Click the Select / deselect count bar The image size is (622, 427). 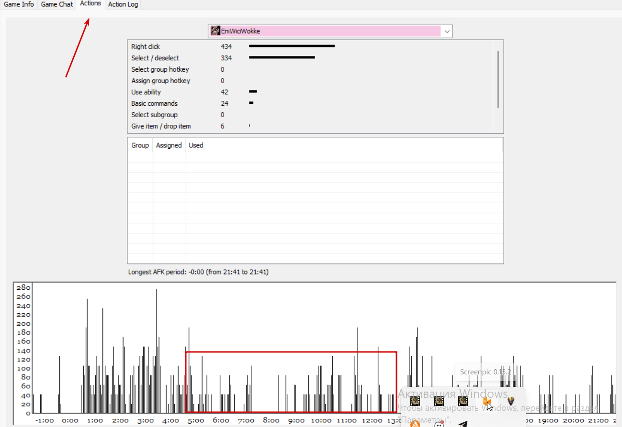pyautogui.click(x=282, y=58)
